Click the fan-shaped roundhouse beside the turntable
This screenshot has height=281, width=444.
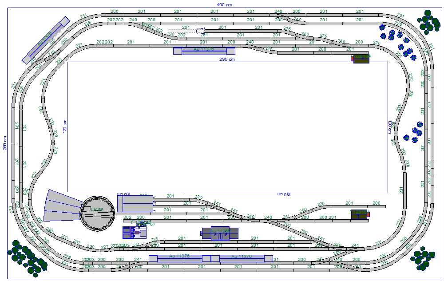(63, 206)
